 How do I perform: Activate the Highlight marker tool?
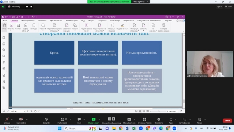[122, 26]
